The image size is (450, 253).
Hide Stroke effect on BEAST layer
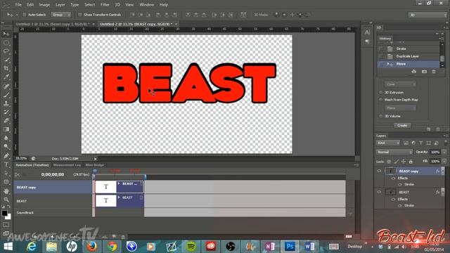(x=400, y=205)
